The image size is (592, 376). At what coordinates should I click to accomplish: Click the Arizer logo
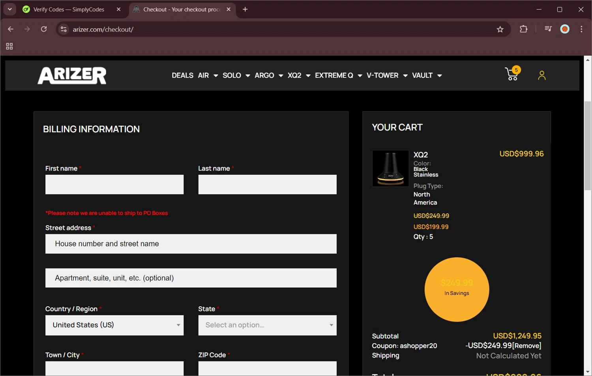point(72,75)
